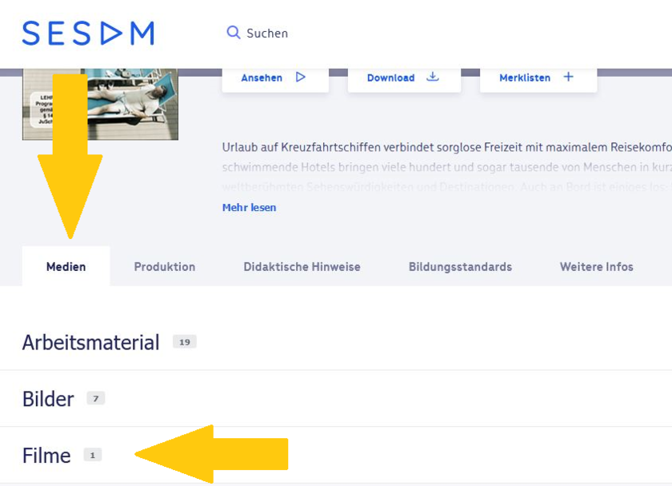Select the Medien tab

66,266
